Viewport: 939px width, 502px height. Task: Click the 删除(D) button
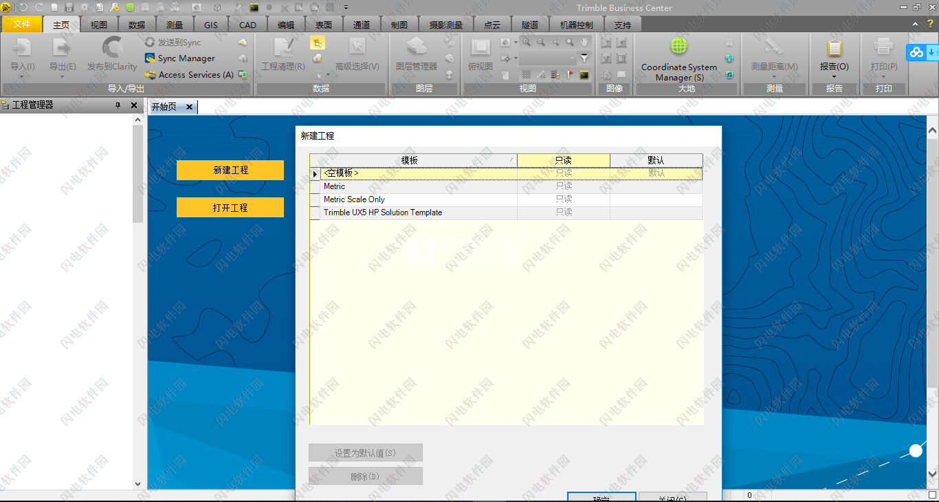coord(366,476)
